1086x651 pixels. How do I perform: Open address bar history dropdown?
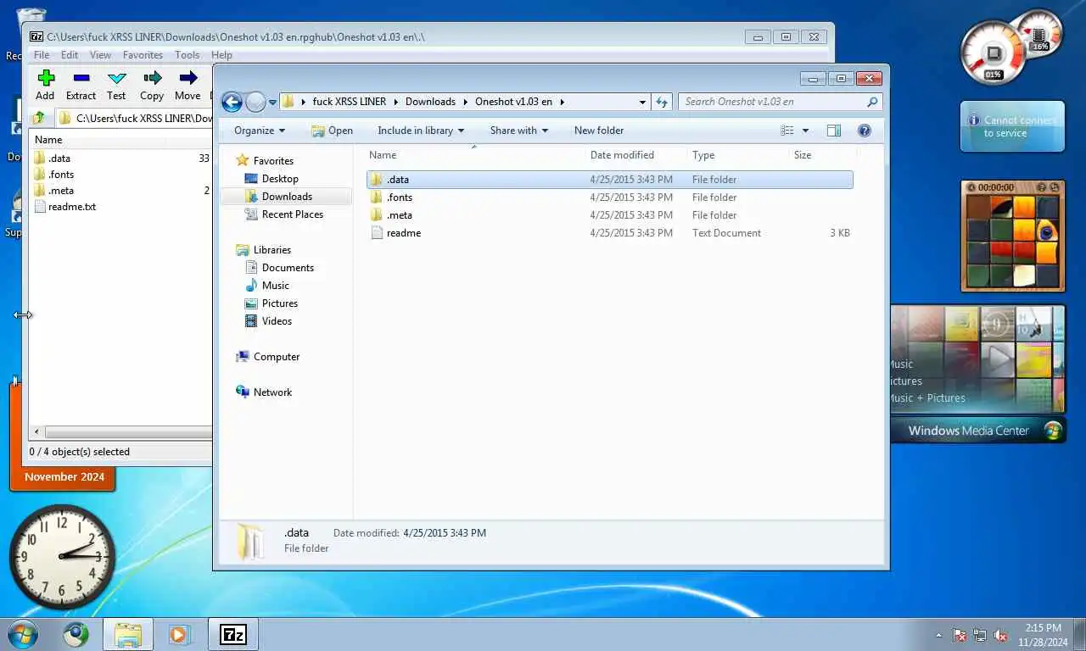click(x=642, y=102)
